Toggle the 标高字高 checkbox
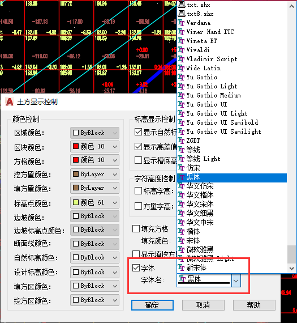Screen dimensions: 297x323 click(138, 191)
